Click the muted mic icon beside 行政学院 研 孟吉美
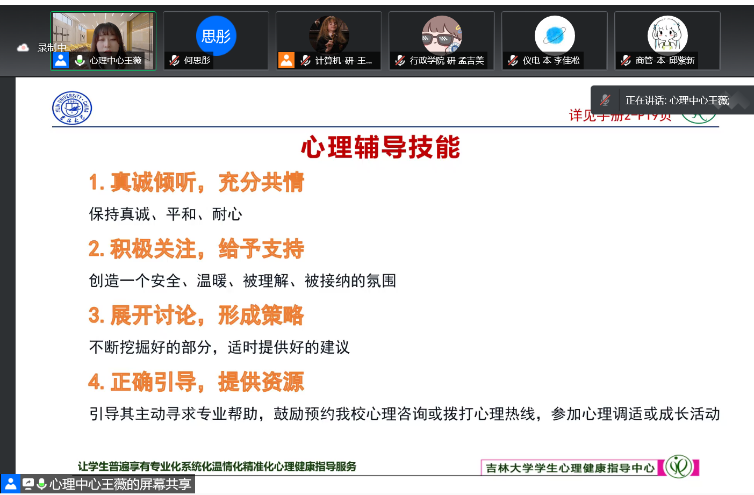This screenshot has height=495, width=754. point(400,61)
